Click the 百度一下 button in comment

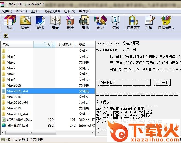[x=162, y=82]
